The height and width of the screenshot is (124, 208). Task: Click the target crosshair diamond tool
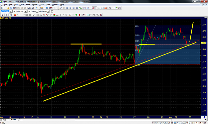click(x=66, y=15)
